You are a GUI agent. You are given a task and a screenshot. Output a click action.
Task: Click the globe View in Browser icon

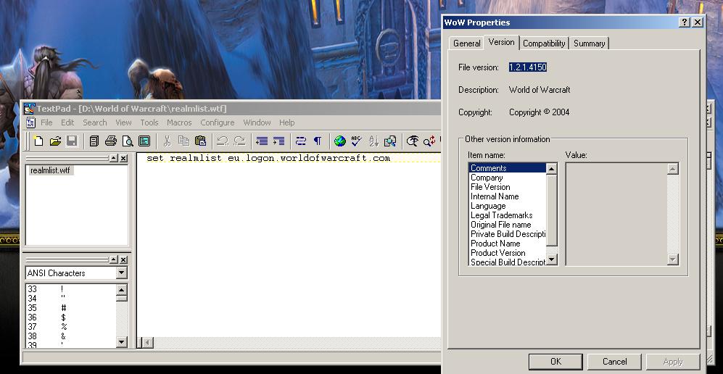(x=340, y=141)
